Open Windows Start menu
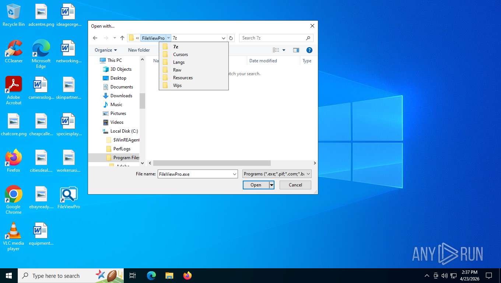The image size is (501, 283). tap(9, 276)
